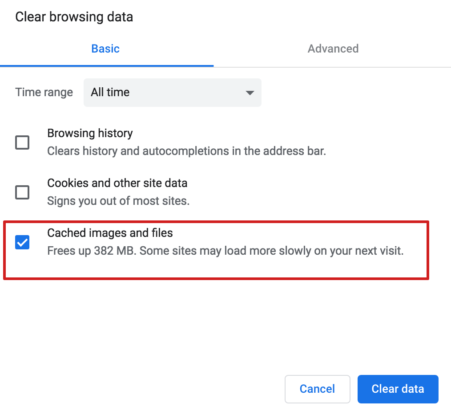Click the 'Frees up 382 MB' description text
The height and width of the screenshot is (415, 451).
pyautogui.click(x=225, y=251)
